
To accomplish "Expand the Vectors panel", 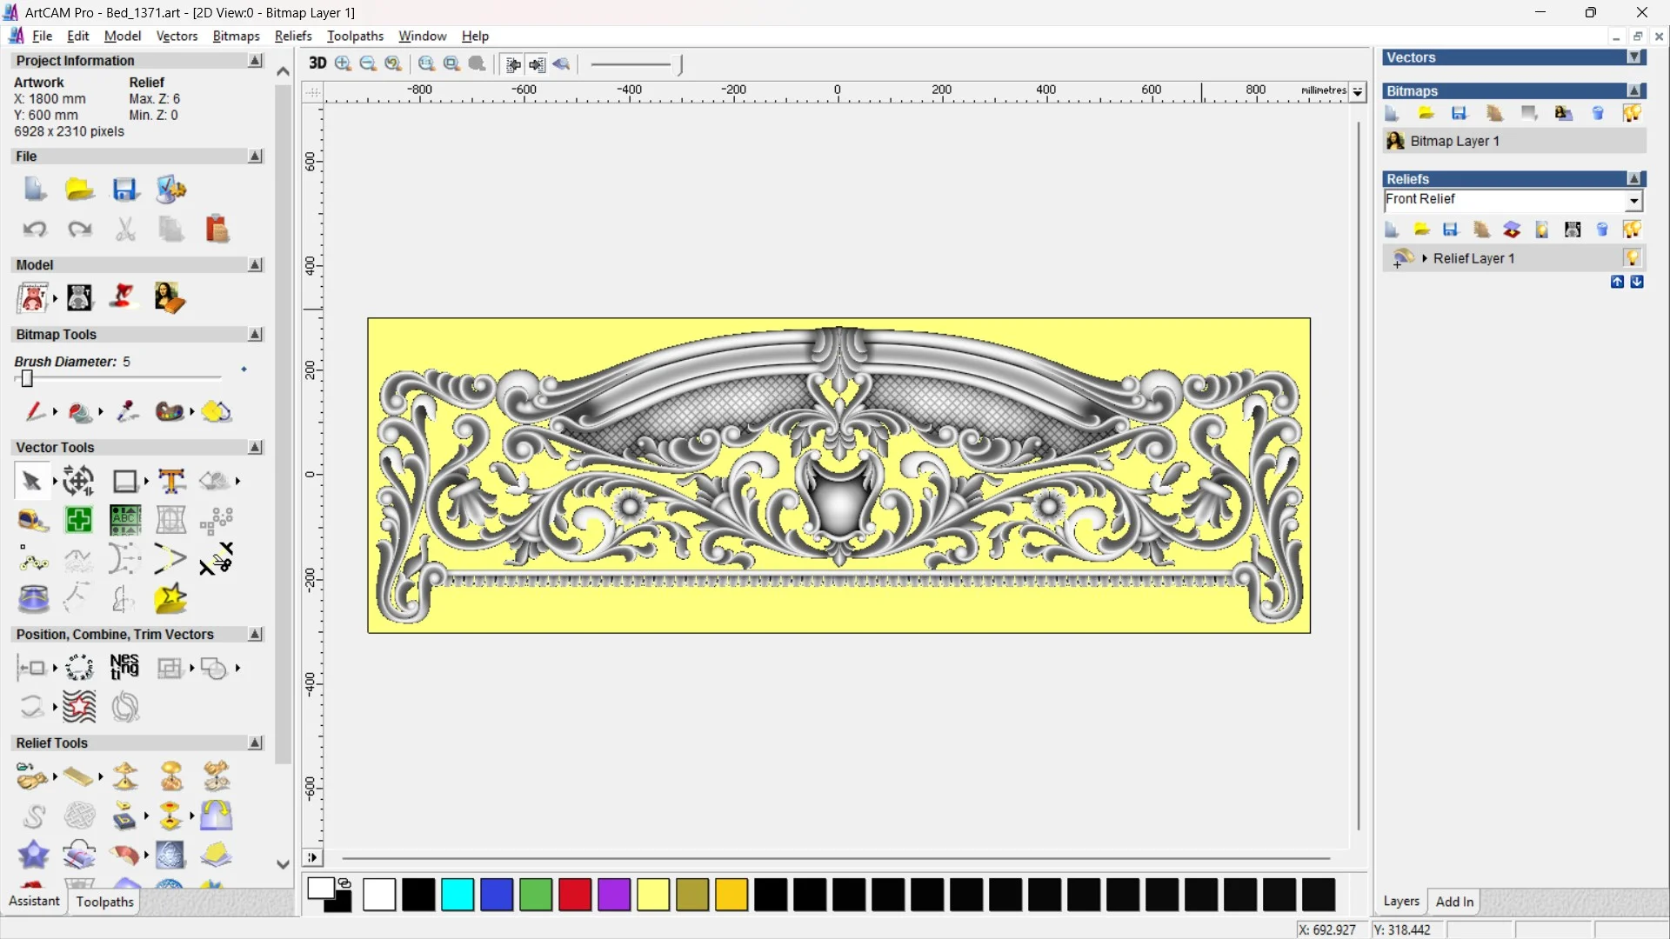I will [1634, 57].
